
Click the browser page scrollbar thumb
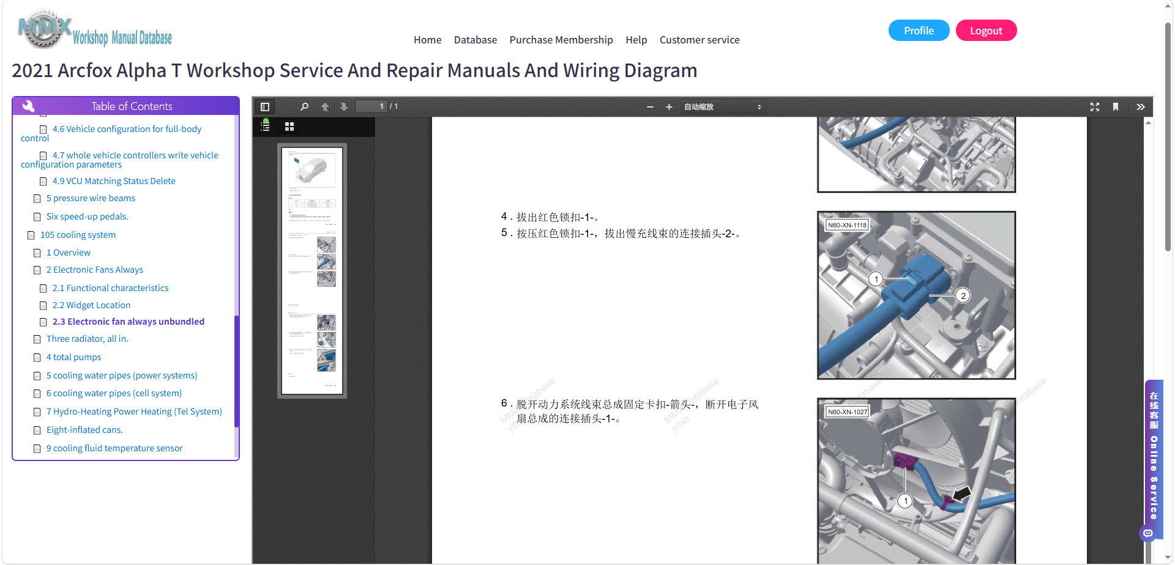(x=1168, y=138)
